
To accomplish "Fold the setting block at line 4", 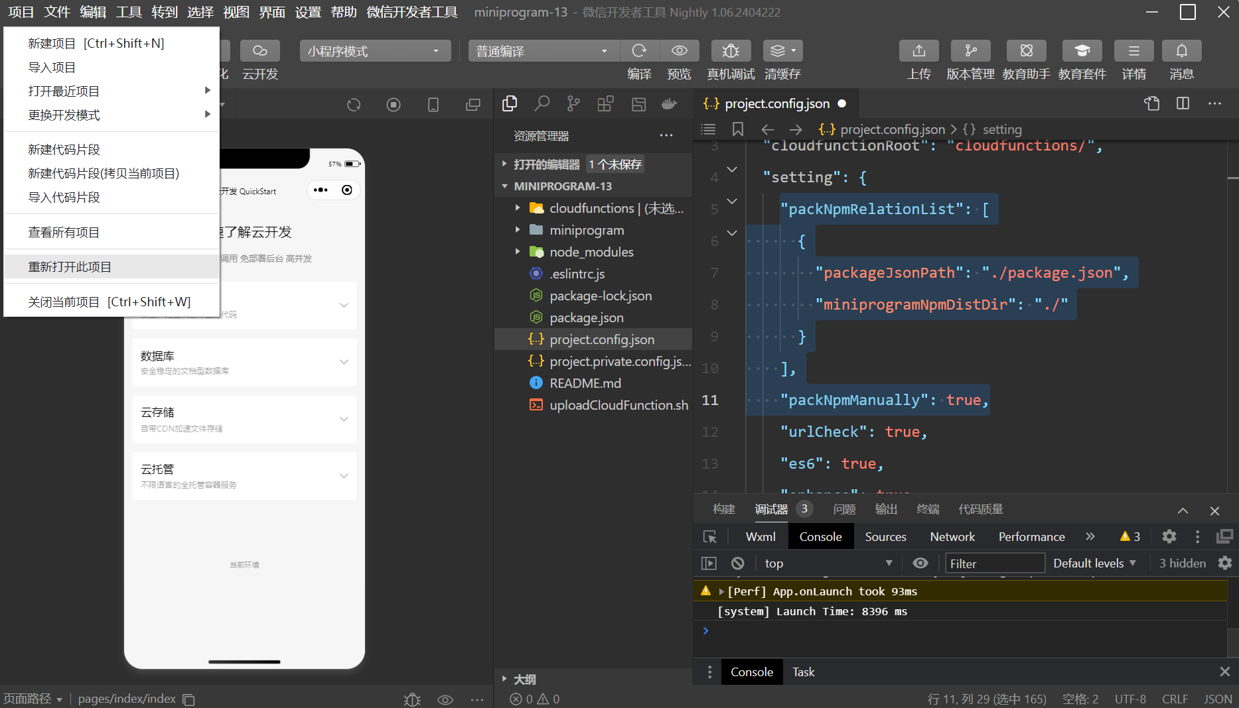I will coord(732,170).
